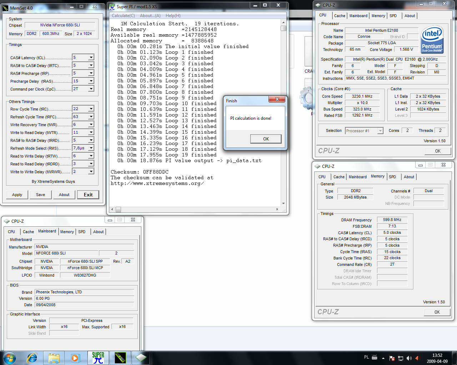This screenshot has height=365, width=457.
Task: Click About button in MemSet
Action: point(64,195)
